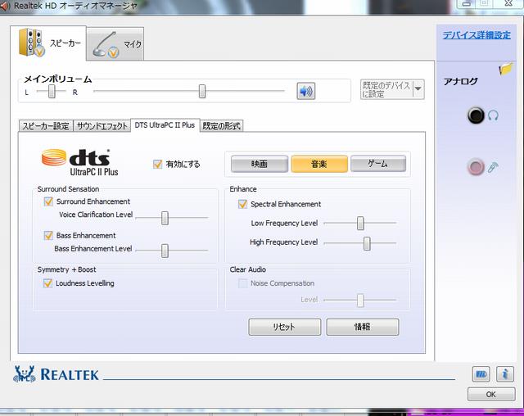Open the サウンドエフェクト tab
Screen dimensions: 524x416
click(x=102, y=126)
